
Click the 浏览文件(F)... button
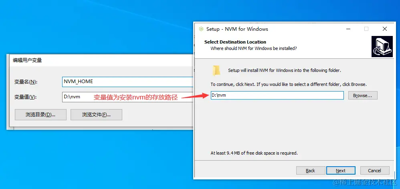(96, 115)
